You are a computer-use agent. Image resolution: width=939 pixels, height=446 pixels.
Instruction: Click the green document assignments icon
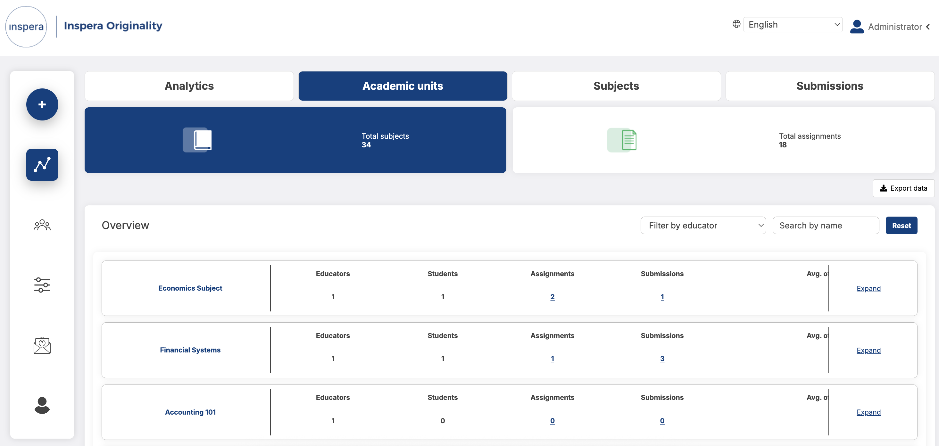point(622,140)
